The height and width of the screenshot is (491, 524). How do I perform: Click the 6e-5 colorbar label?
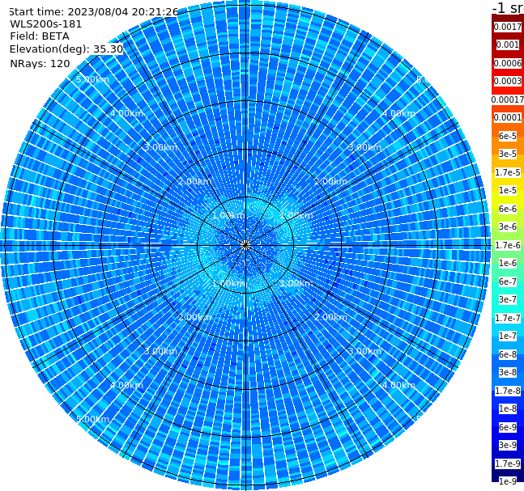[508, 136]
